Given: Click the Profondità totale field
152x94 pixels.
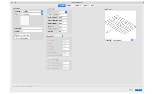Looking at the screenshot, I should point(63,20).
